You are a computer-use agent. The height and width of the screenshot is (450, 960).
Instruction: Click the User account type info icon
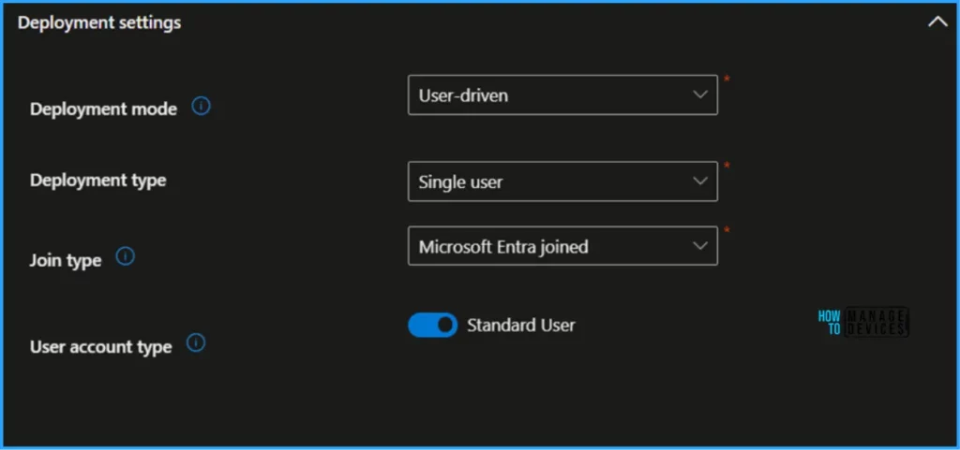tap(195, 343)
